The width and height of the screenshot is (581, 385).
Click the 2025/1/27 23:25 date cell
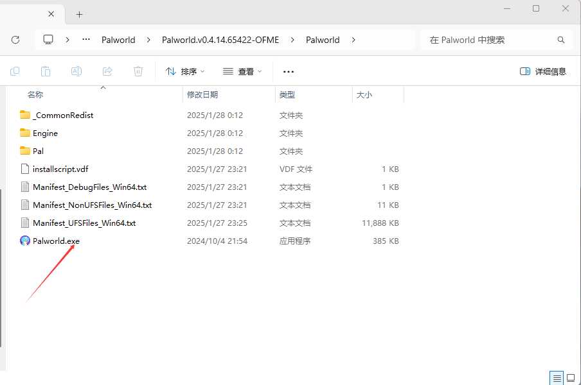pos(217,223)
